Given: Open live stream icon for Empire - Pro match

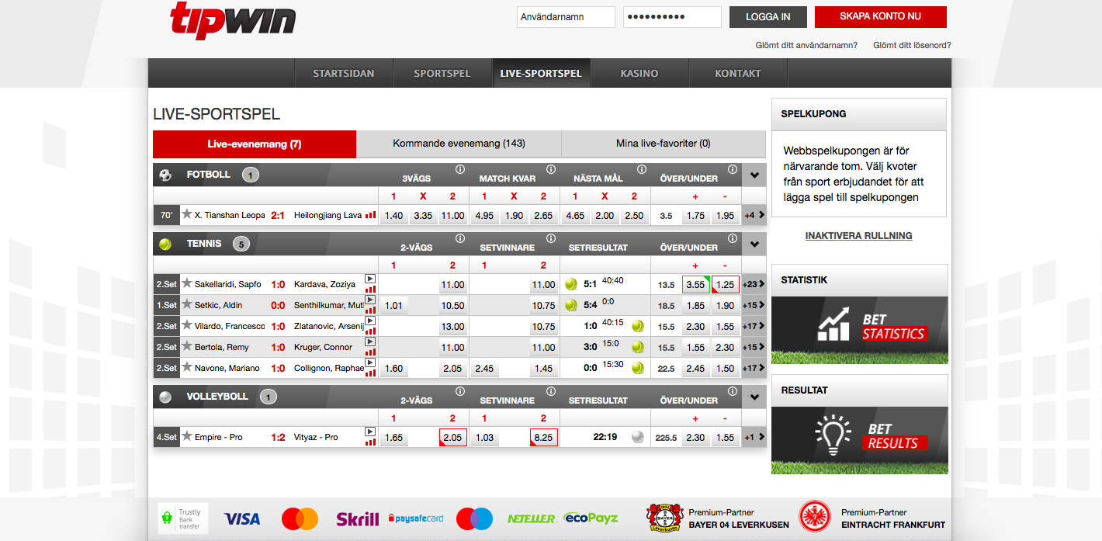Looking at the screenshot, I should tap(370, 432).
